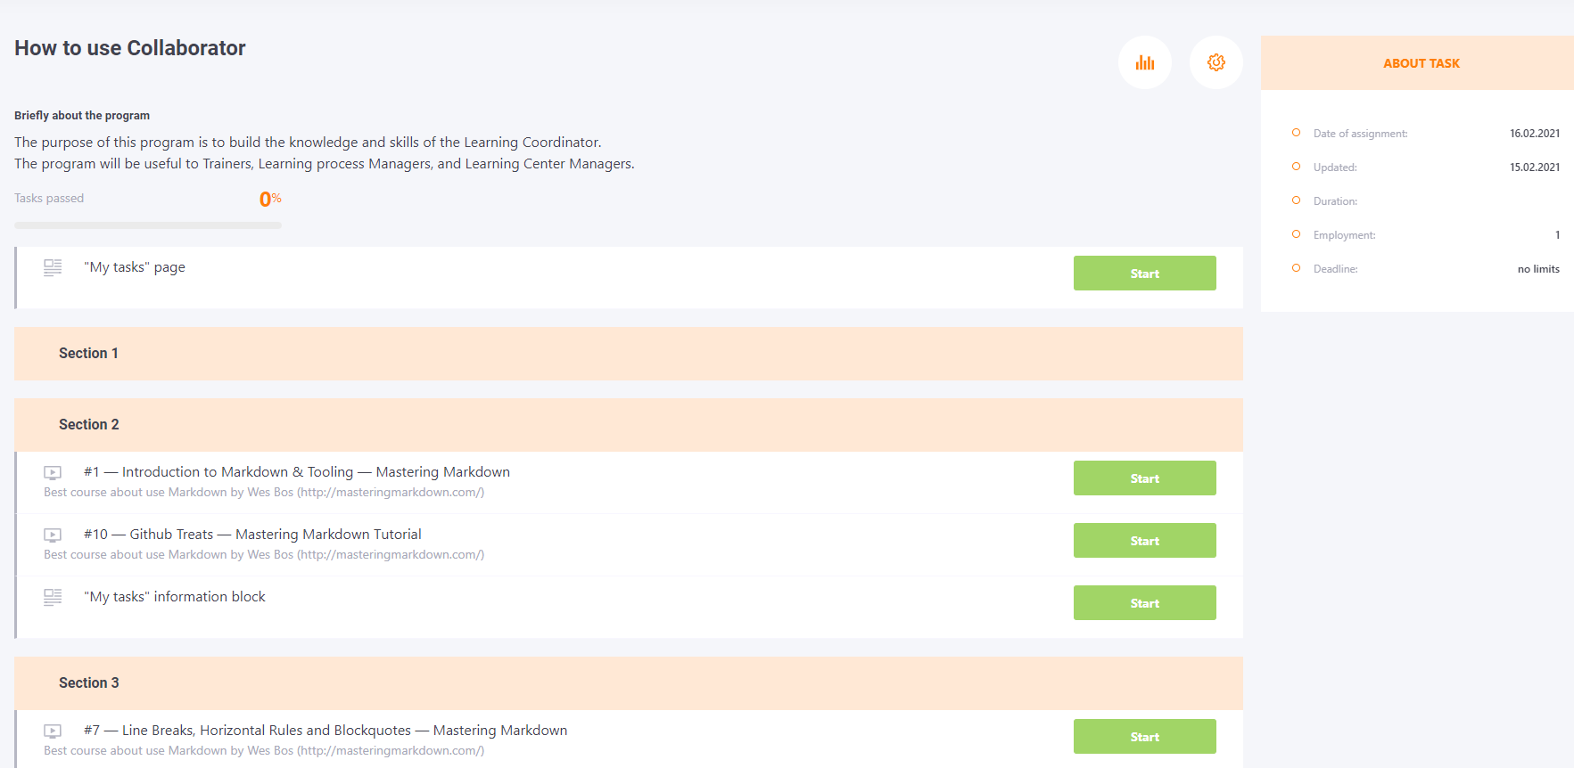Image resolution: width=1574 pixels, height=768 pixels.
Task: Click video icon beside #1 Introduction to Markdown
Action: (53, 473)
